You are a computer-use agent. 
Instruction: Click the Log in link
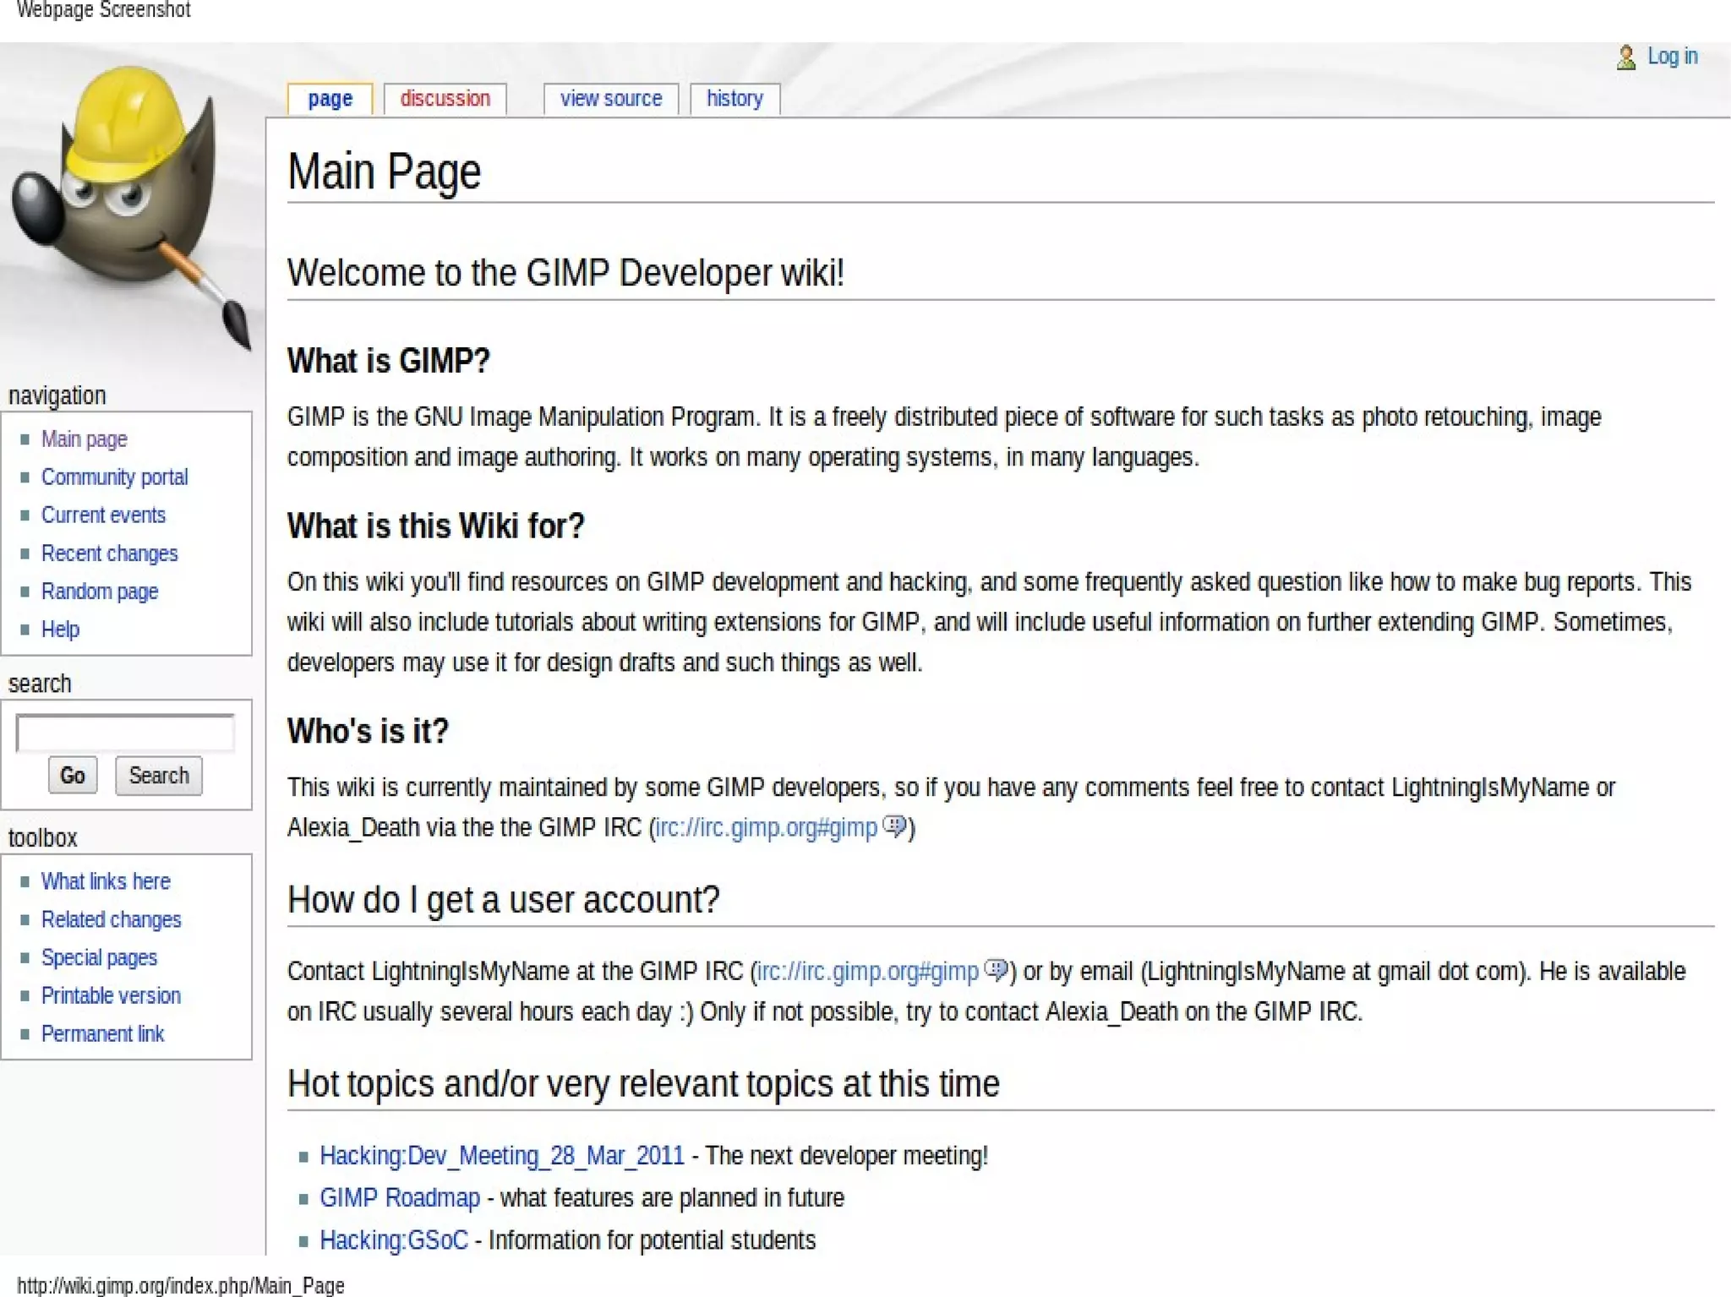click(x=1672, y=57)
